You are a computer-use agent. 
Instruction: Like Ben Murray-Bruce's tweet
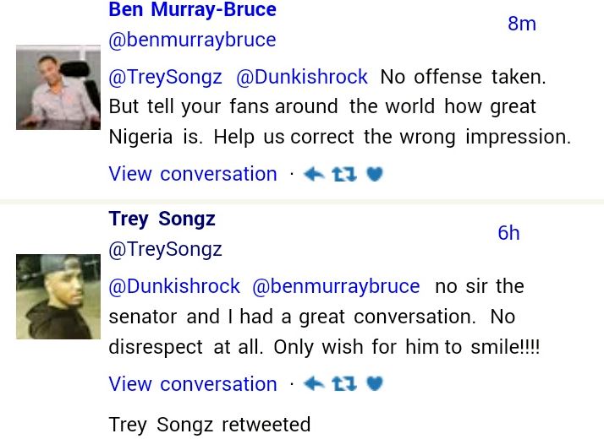point(375,175)
